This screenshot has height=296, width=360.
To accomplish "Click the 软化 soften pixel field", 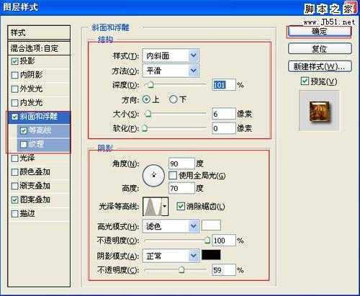I will [224, 128].
